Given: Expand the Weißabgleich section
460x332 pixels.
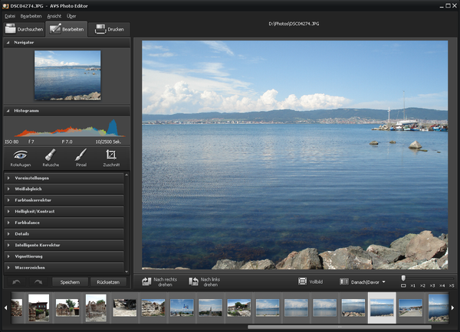Looking at the screenshot, I should (x=64, y=189).
